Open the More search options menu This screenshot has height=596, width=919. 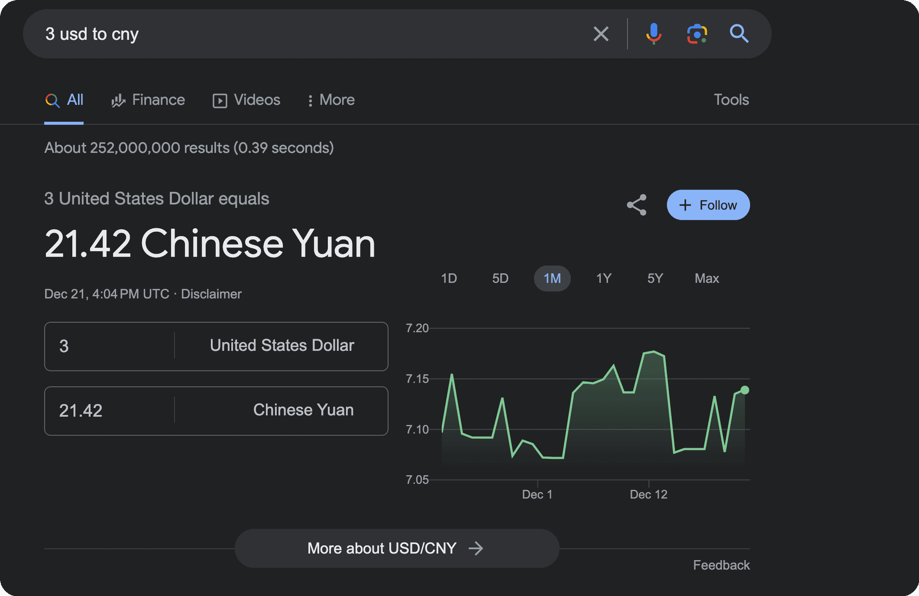[331, 100]
